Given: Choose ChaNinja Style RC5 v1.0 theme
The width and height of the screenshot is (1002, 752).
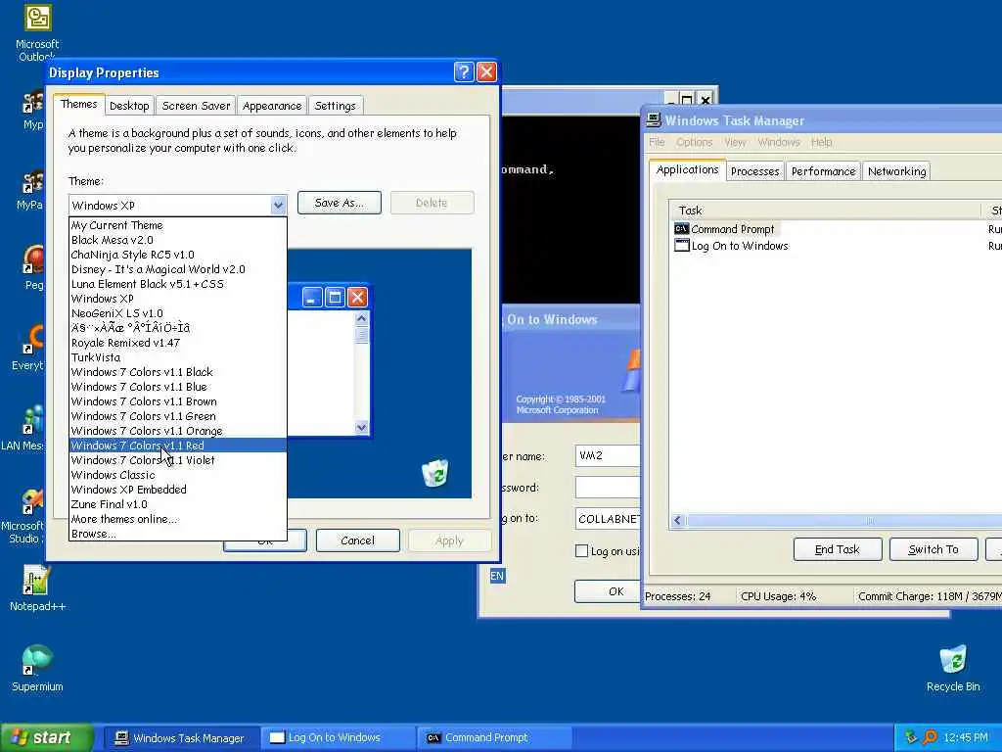Looking at the screenshot, I should coord(178,255).
